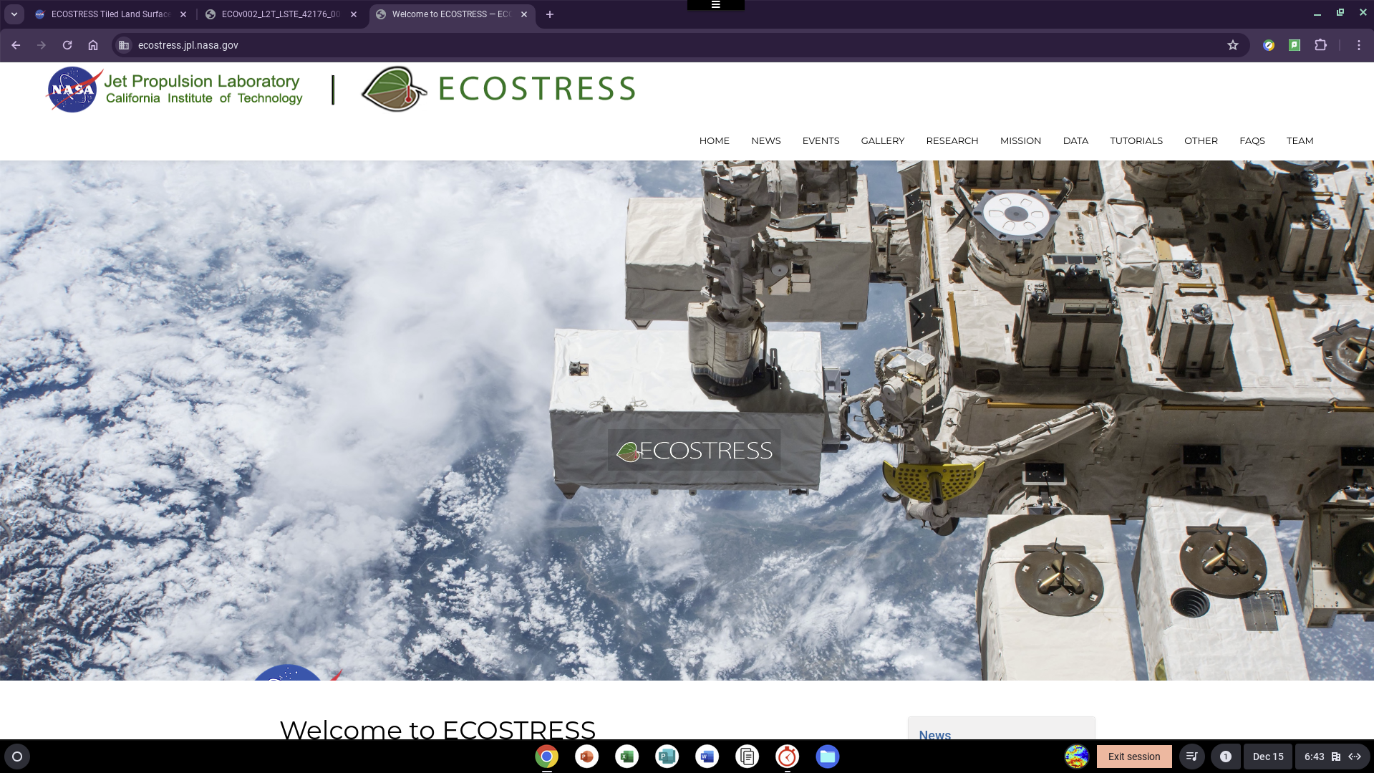Open the Extensions puzzle icon
The width and height of the screenshot is (1374, 773).
[x=1320, y=45]
